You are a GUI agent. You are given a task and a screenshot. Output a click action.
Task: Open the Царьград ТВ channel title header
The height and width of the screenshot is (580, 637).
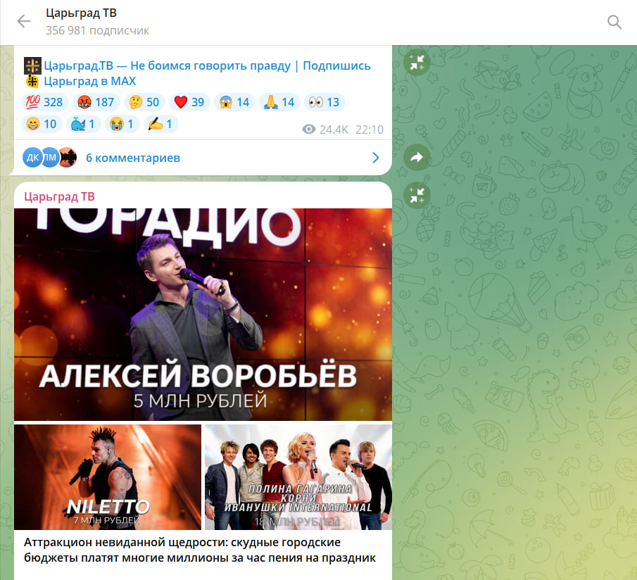coord(81,13)
